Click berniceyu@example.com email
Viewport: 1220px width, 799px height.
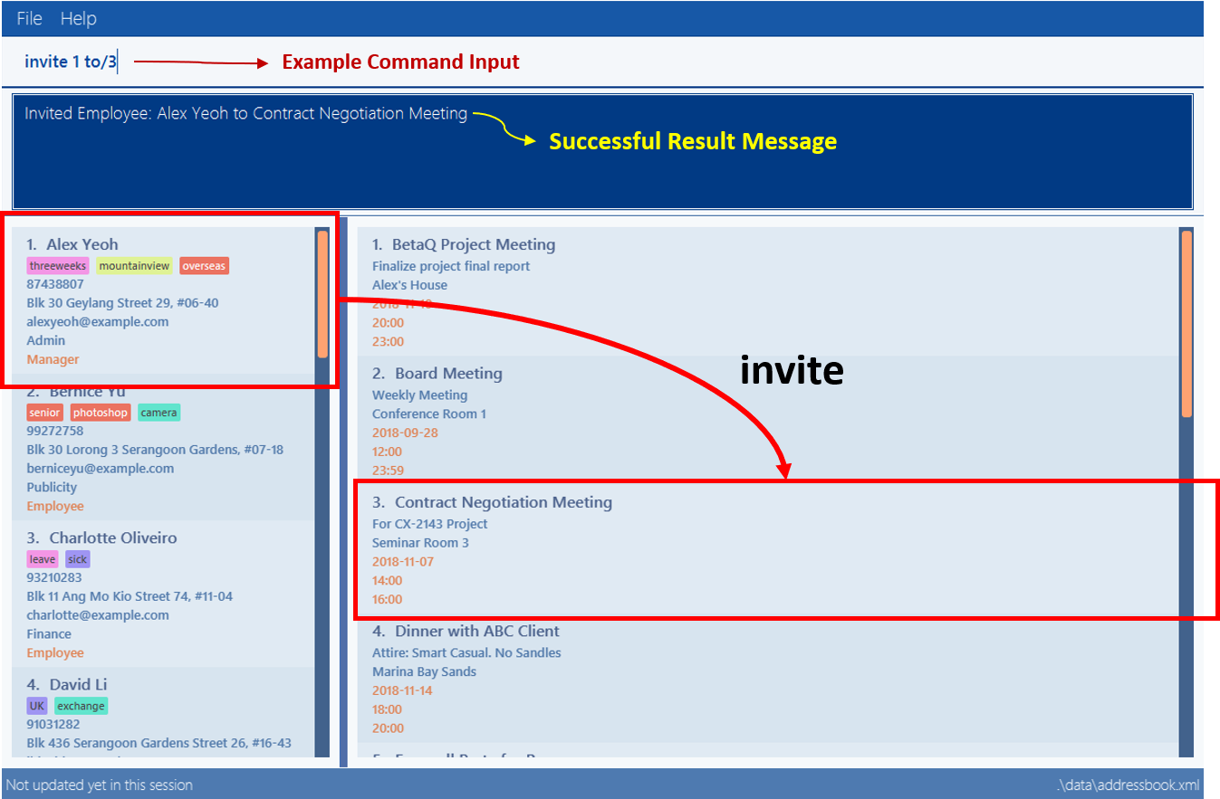tap(101, 469)
